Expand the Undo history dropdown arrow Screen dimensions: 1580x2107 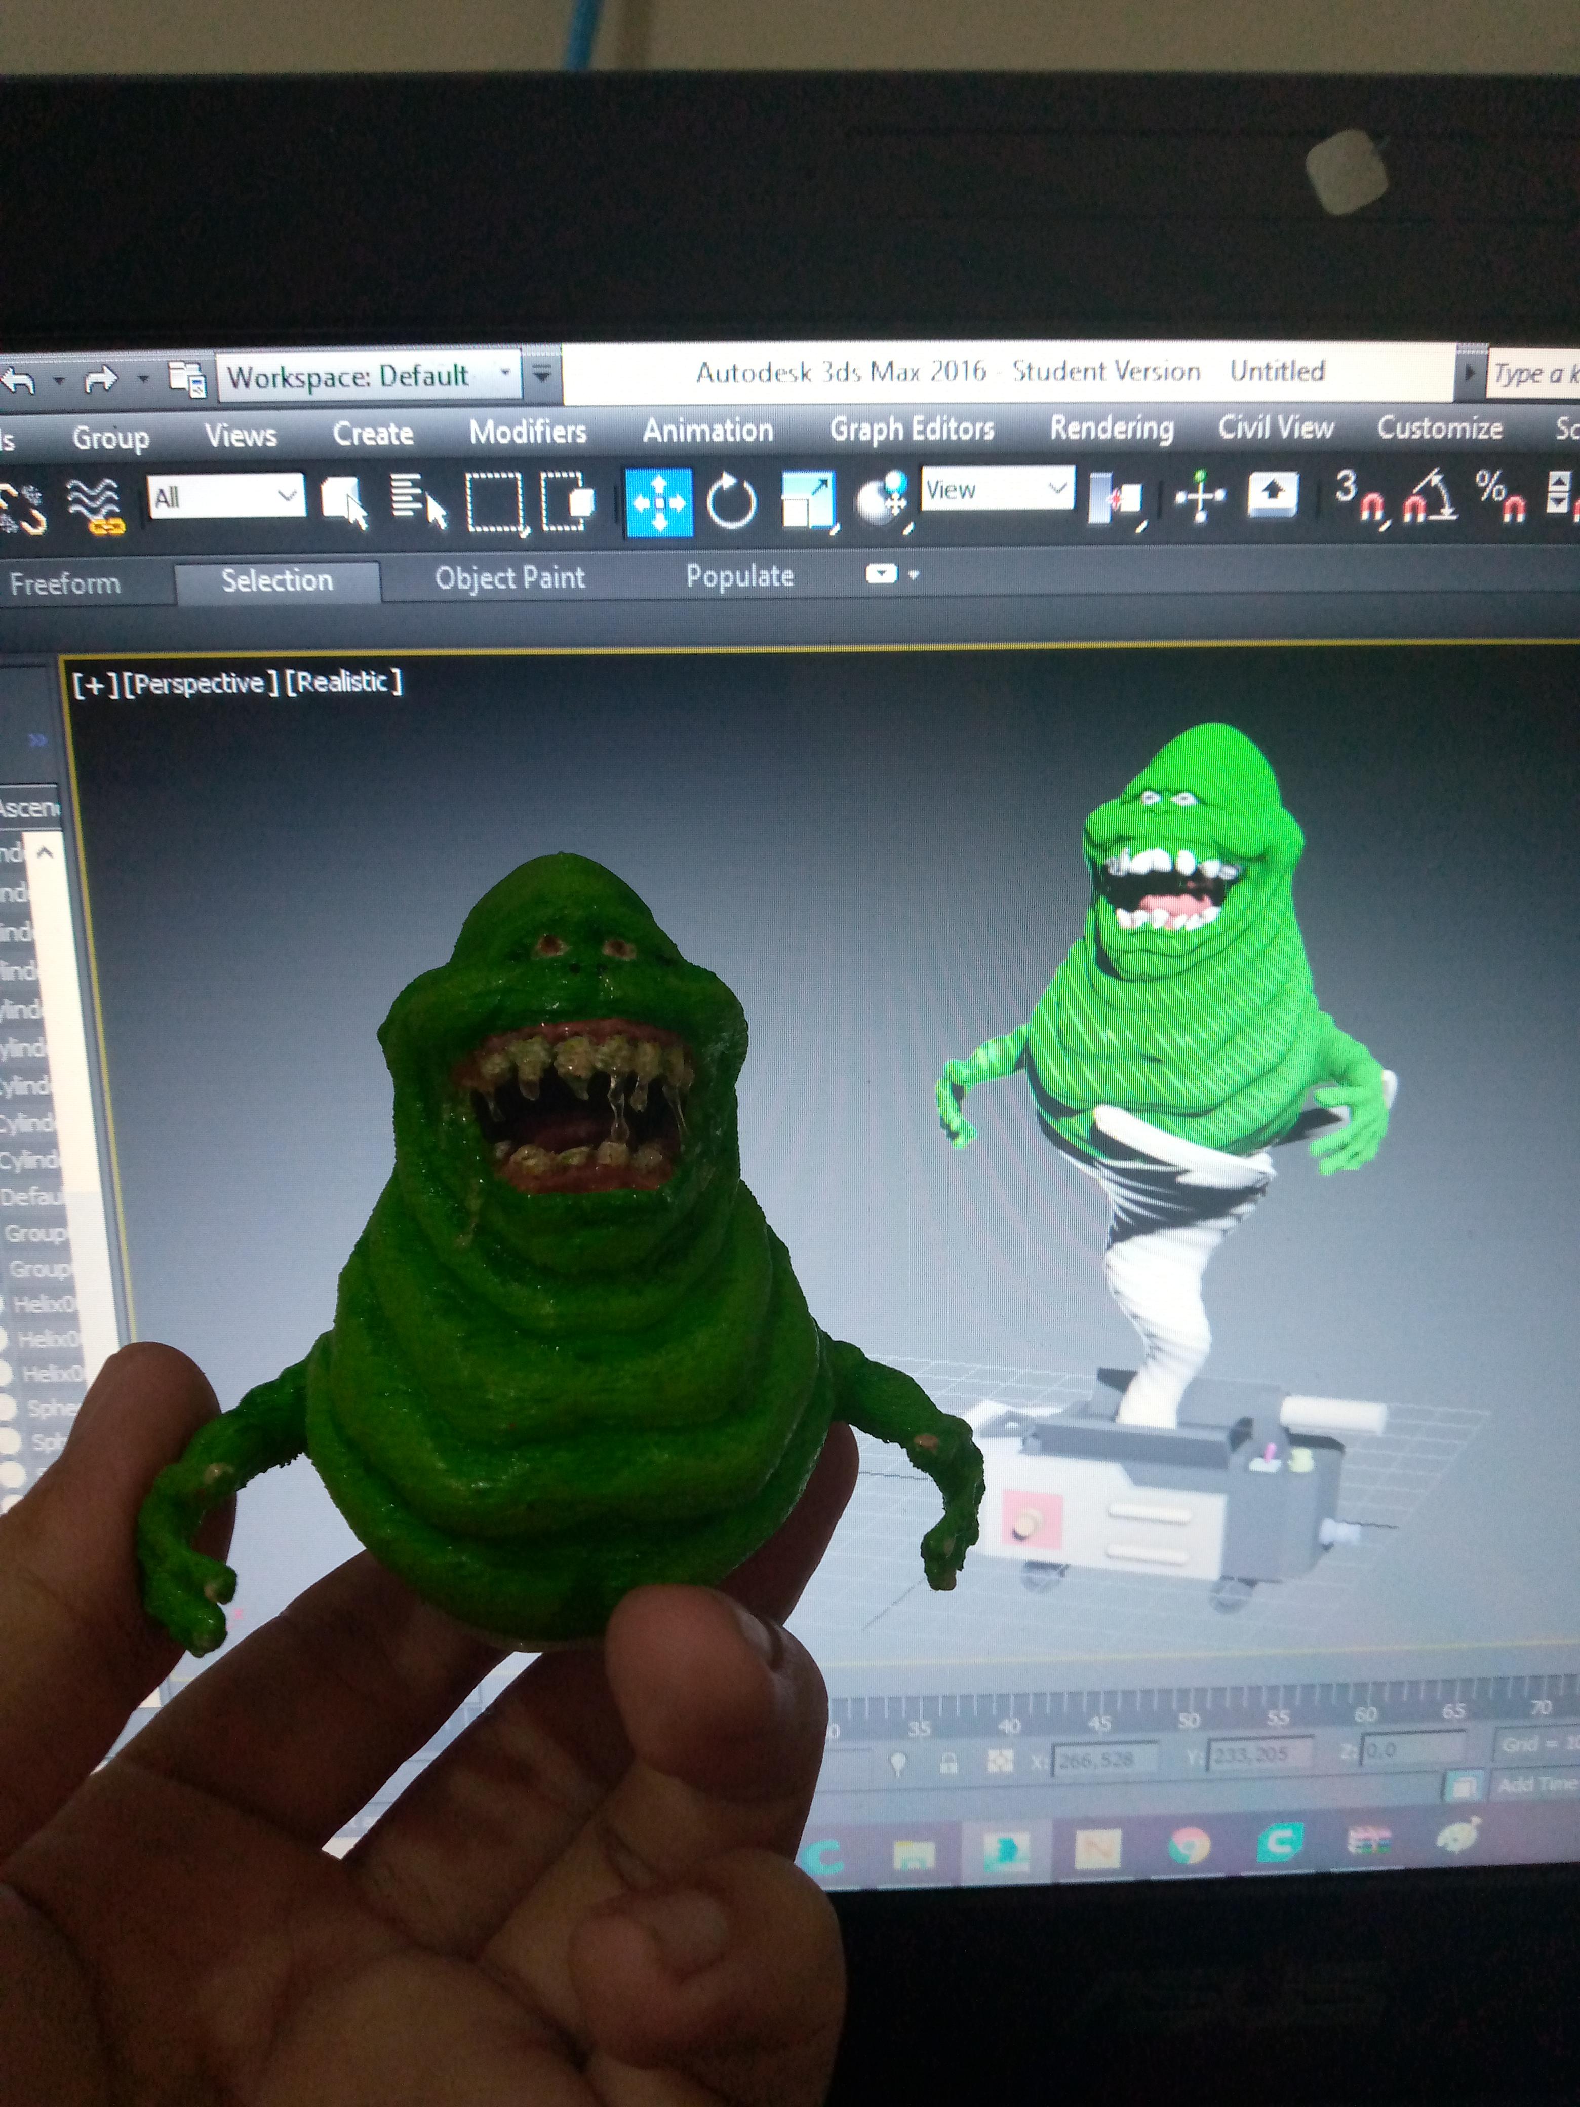click(58, 380)
